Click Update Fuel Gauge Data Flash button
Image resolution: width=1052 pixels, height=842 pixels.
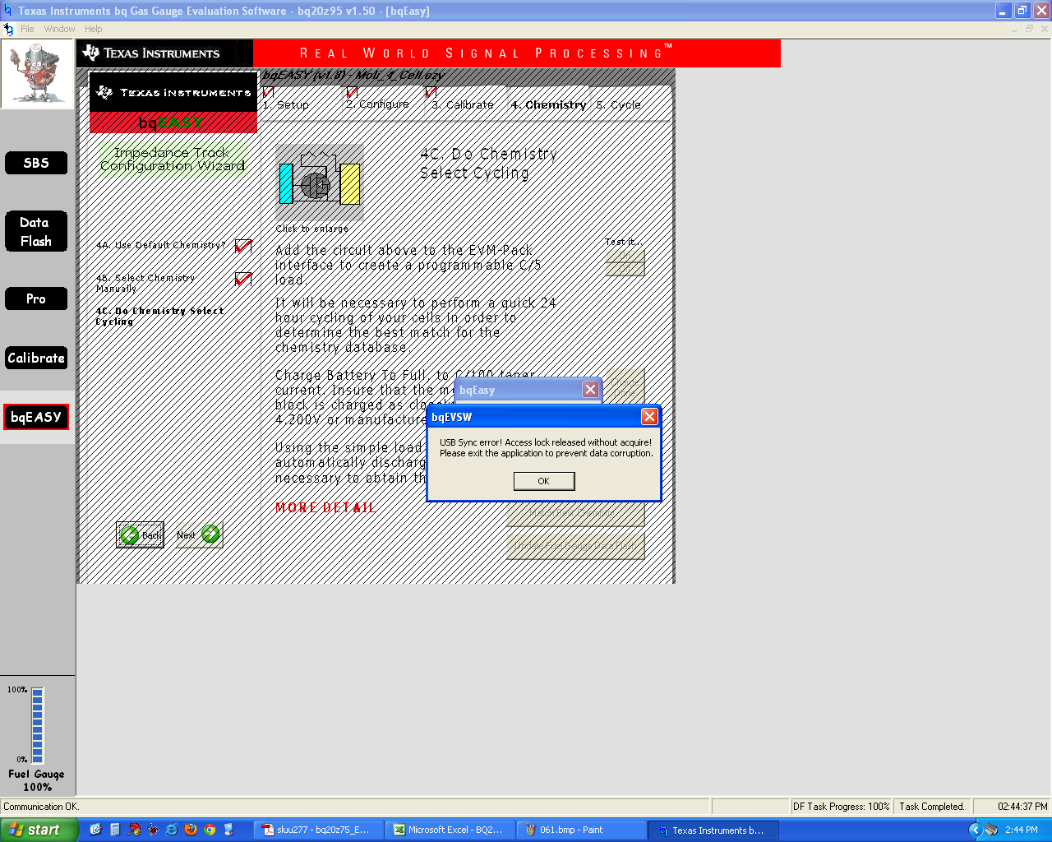coord(575,546)
